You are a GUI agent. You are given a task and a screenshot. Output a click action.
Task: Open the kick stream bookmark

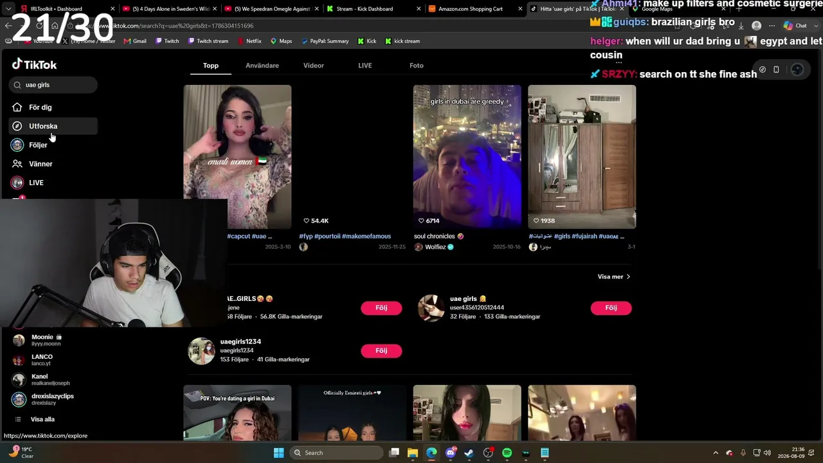point(402,41)
